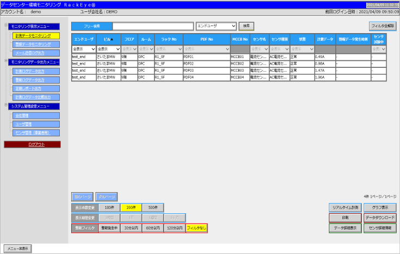This screenshot has height=254, width=400.
Task: Open 警報データモニタリング in the side menu
Action: 36,45
